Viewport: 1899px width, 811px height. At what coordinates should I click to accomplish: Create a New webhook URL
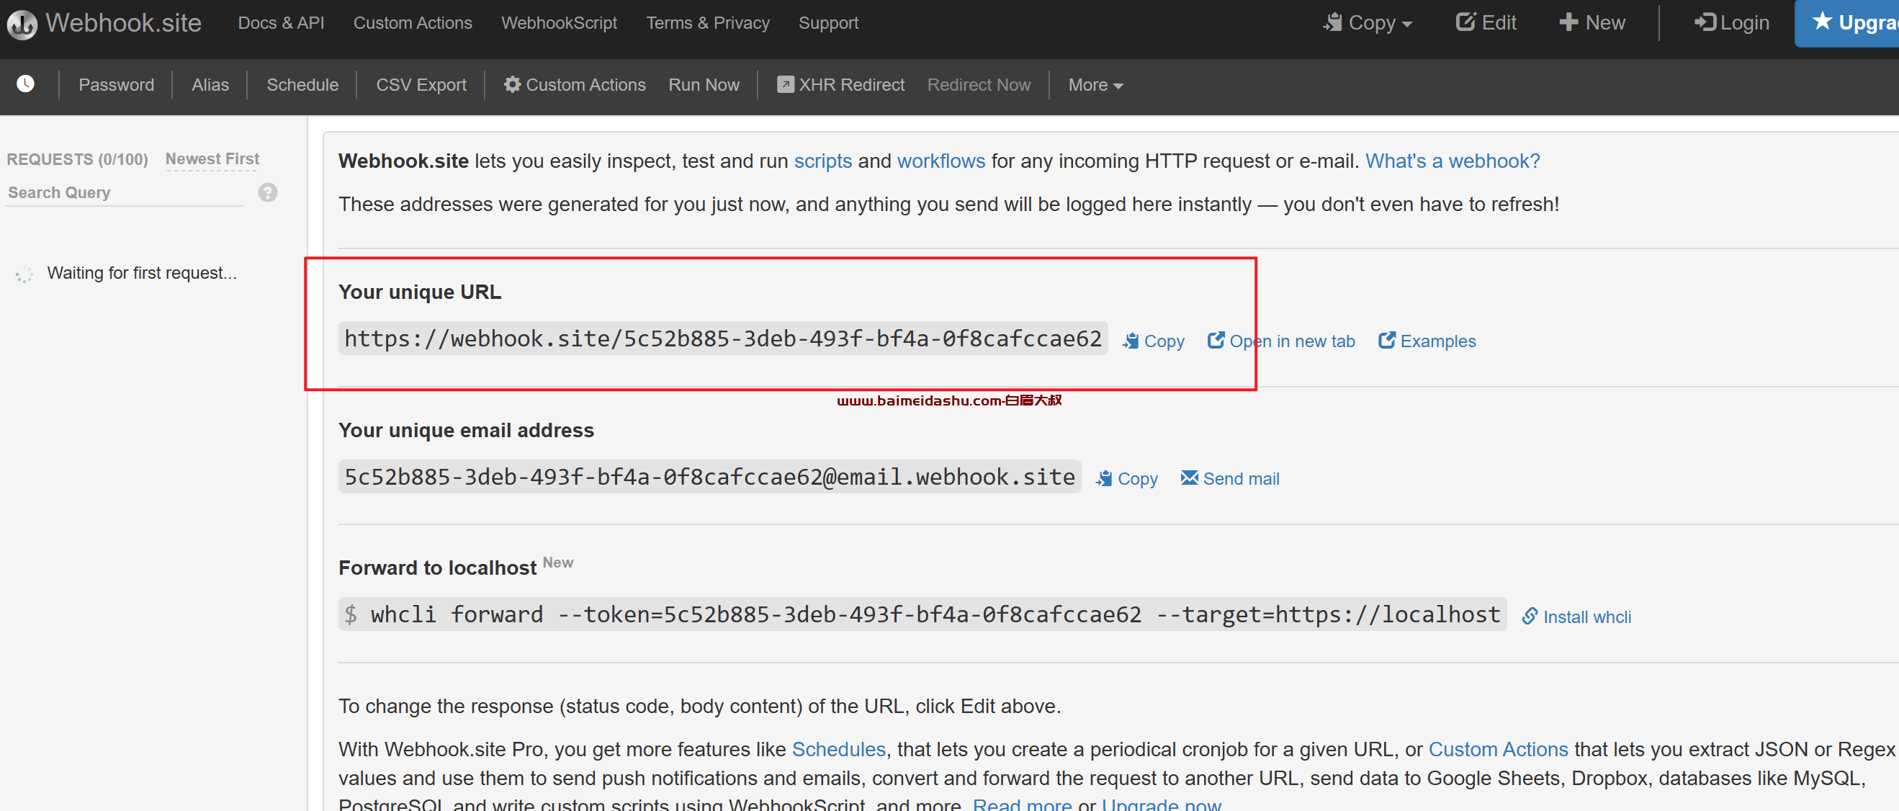pos(1592,23)
